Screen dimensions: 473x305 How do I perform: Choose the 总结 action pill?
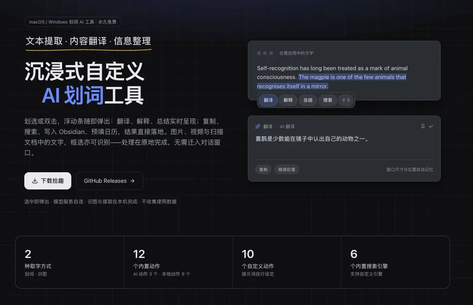point(308,100)
